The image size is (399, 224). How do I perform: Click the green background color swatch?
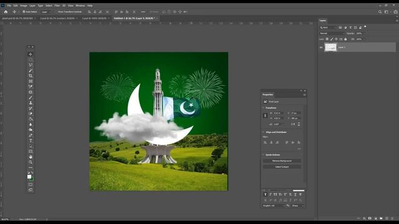[x=32, y=179]
